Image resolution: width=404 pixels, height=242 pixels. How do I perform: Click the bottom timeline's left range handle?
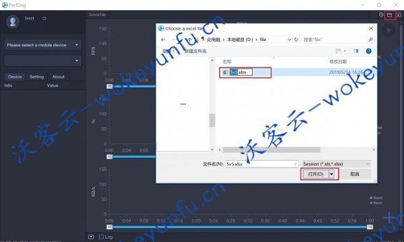[110, 227]
